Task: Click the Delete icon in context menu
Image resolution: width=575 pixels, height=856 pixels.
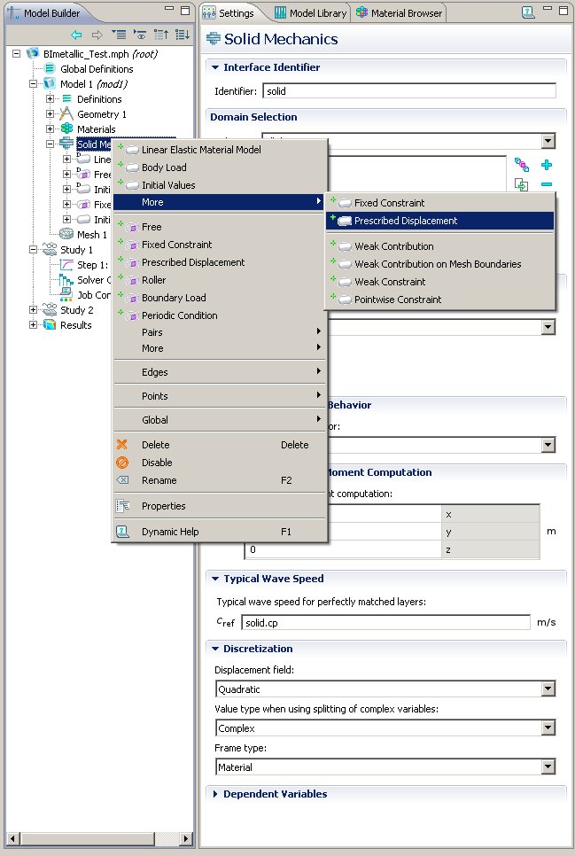Action: tap(123, 445)
